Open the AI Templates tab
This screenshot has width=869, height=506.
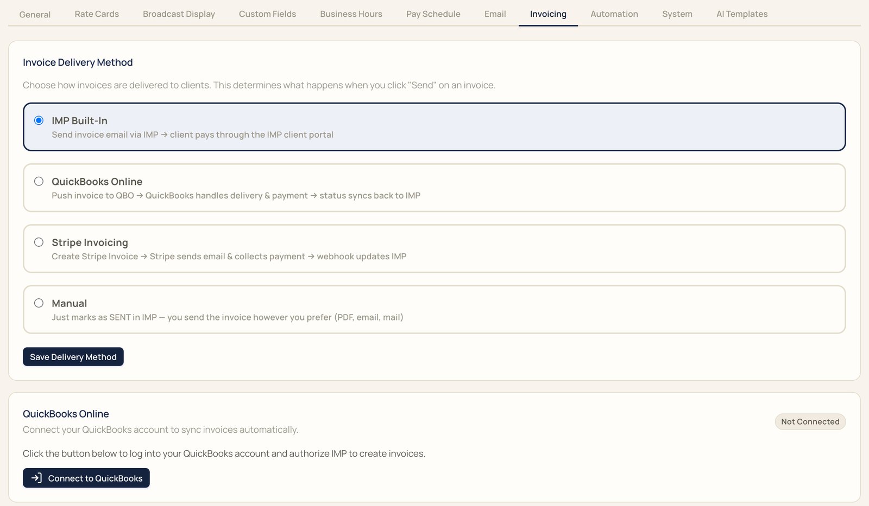pos(742,14)
